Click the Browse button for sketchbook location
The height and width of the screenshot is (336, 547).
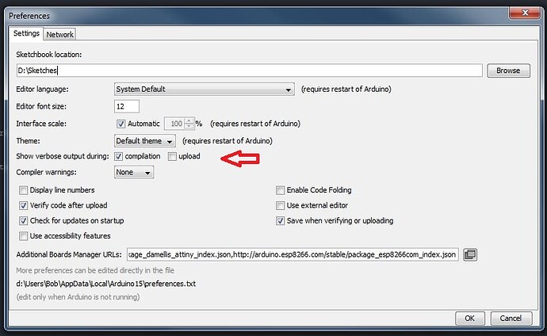pyautogui.click(x=508, y=71)
